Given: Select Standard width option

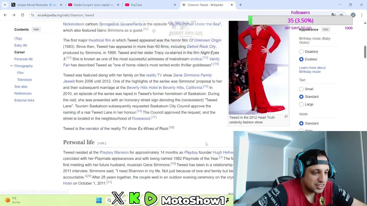Looking at the screenshot, I should [301, 123].
